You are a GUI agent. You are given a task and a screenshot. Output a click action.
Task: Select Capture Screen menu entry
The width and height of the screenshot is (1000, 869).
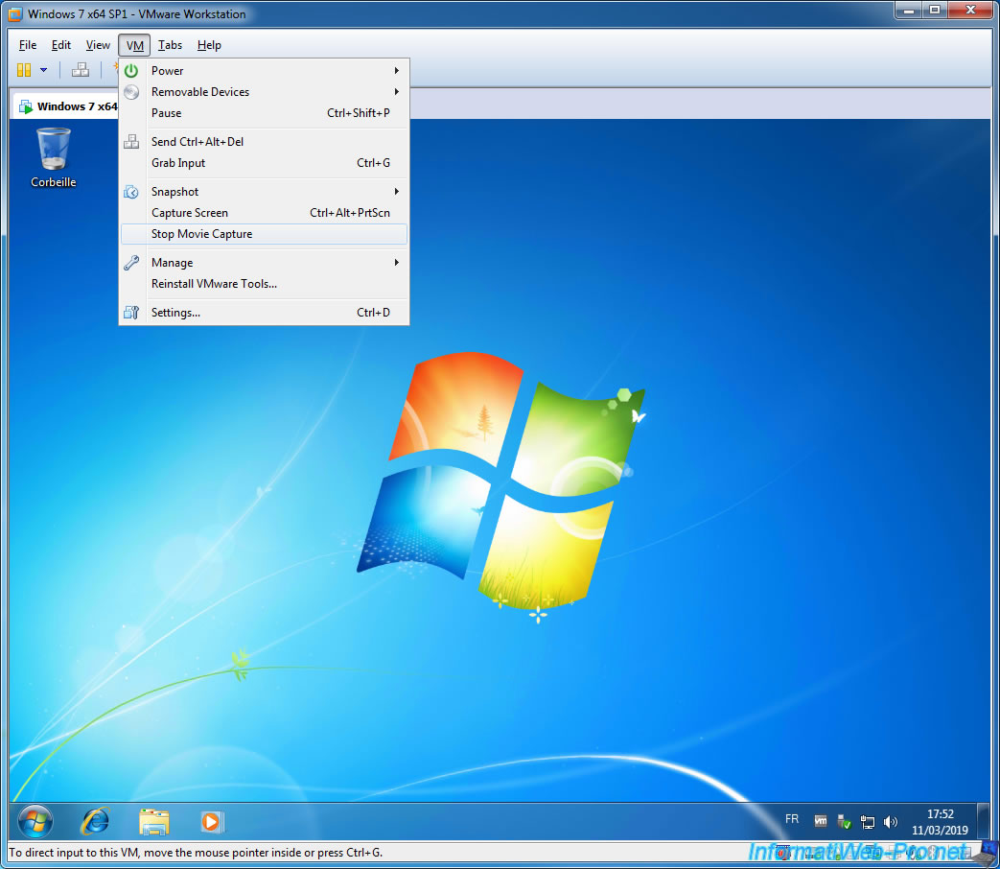(x=264, y=213)
